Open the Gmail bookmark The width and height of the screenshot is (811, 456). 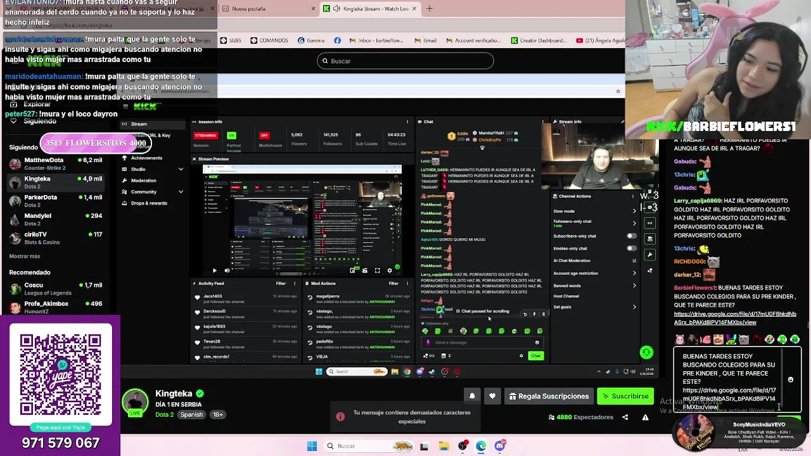click(426, 41)
